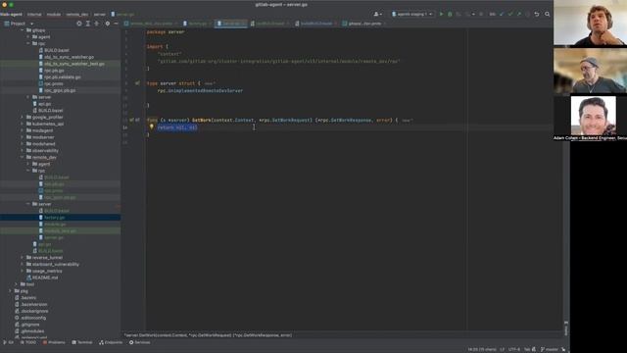Switch to the server.go editor tab
The height and width of the screenshot is (353, 627).
click(230, 24)
